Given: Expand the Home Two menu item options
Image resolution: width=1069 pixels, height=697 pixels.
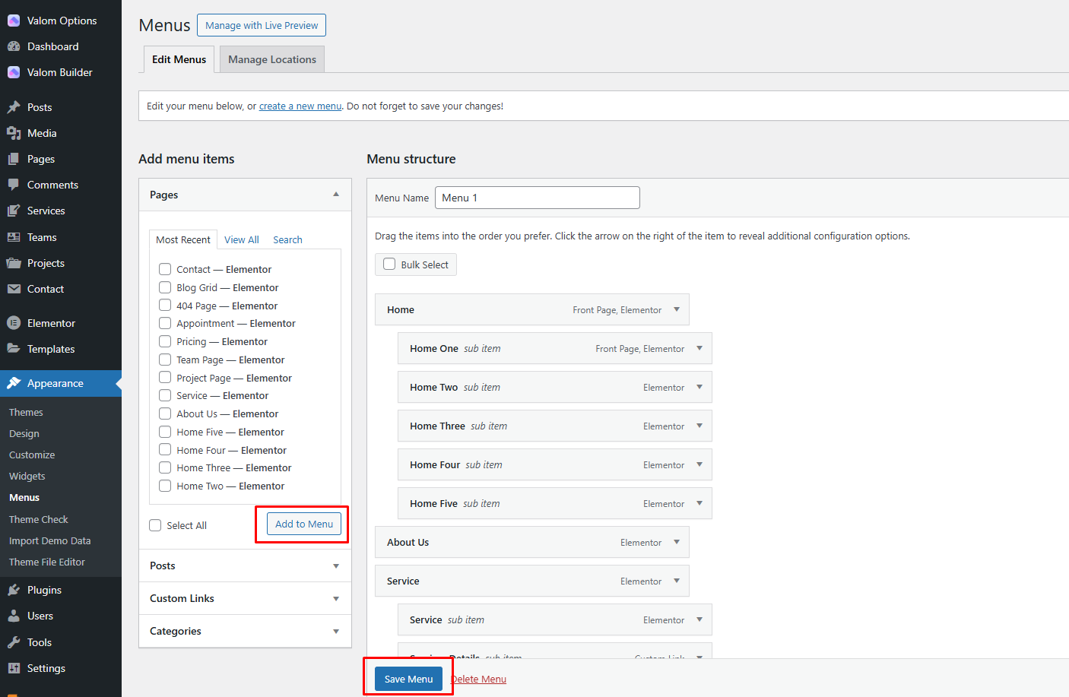Looking at the screenshot, I should [699, 387].
